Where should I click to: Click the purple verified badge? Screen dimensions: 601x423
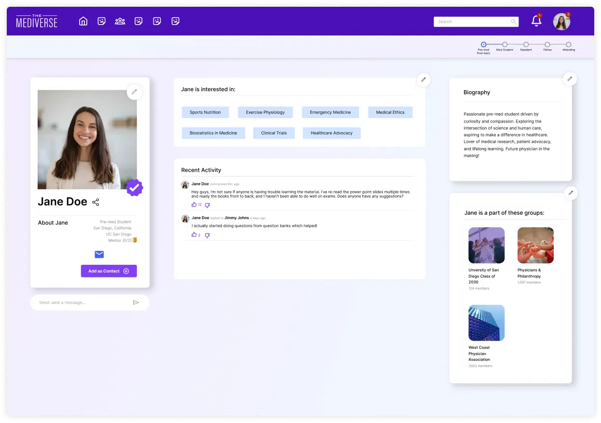135,188
